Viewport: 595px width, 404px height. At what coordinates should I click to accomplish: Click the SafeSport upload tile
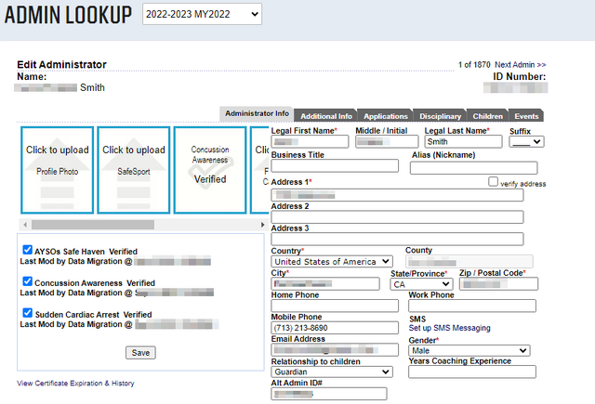click(x=133, y=170)
